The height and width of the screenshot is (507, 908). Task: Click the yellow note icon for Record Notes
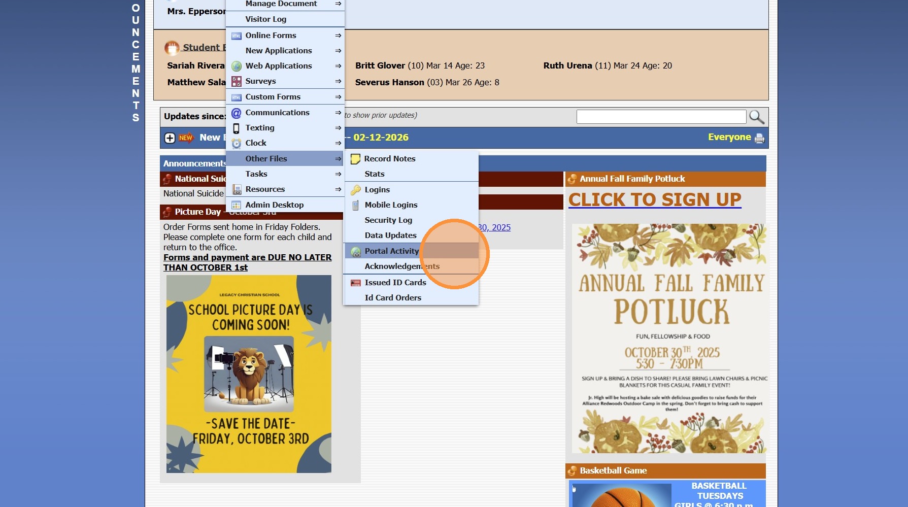[x=356, y=159]
